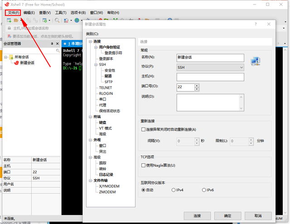
Task: Open the 编辑(E) menu
Action: point(29,13)
